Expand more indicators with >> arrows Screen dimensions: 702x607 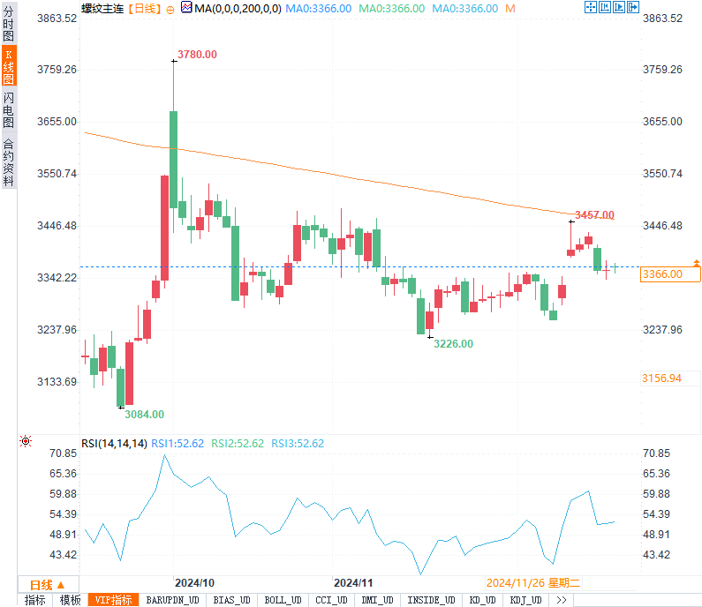click(562, 600)
